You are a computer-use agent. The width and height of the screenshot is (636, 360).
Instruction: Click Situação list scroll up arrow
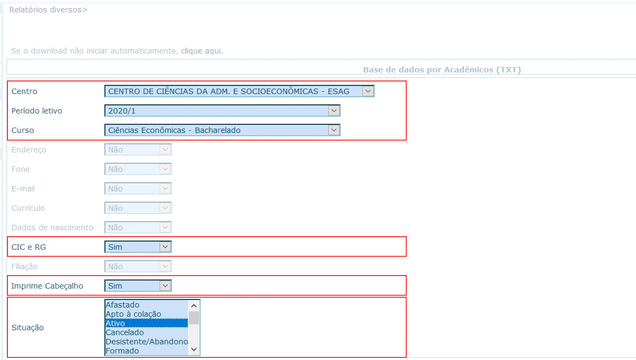tap(194, 305)
